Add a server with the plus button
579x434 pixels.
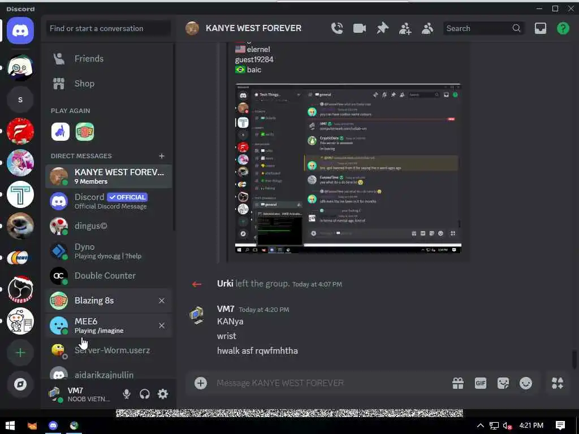[20, 353]
